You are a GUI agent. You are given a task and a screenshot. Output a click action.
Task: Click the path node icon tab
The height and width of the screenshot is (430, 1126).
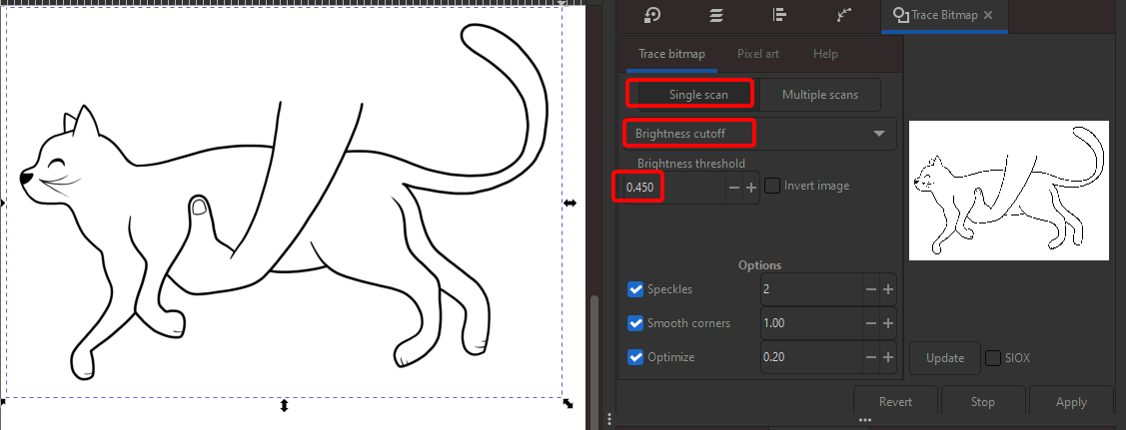click(x=844, y=15)
